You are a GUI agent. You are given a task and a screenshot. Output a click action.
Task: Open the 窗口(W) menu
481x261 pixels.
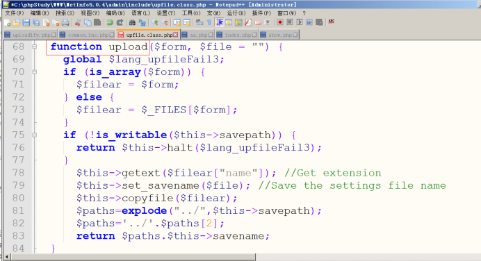(x=287, y=13)
